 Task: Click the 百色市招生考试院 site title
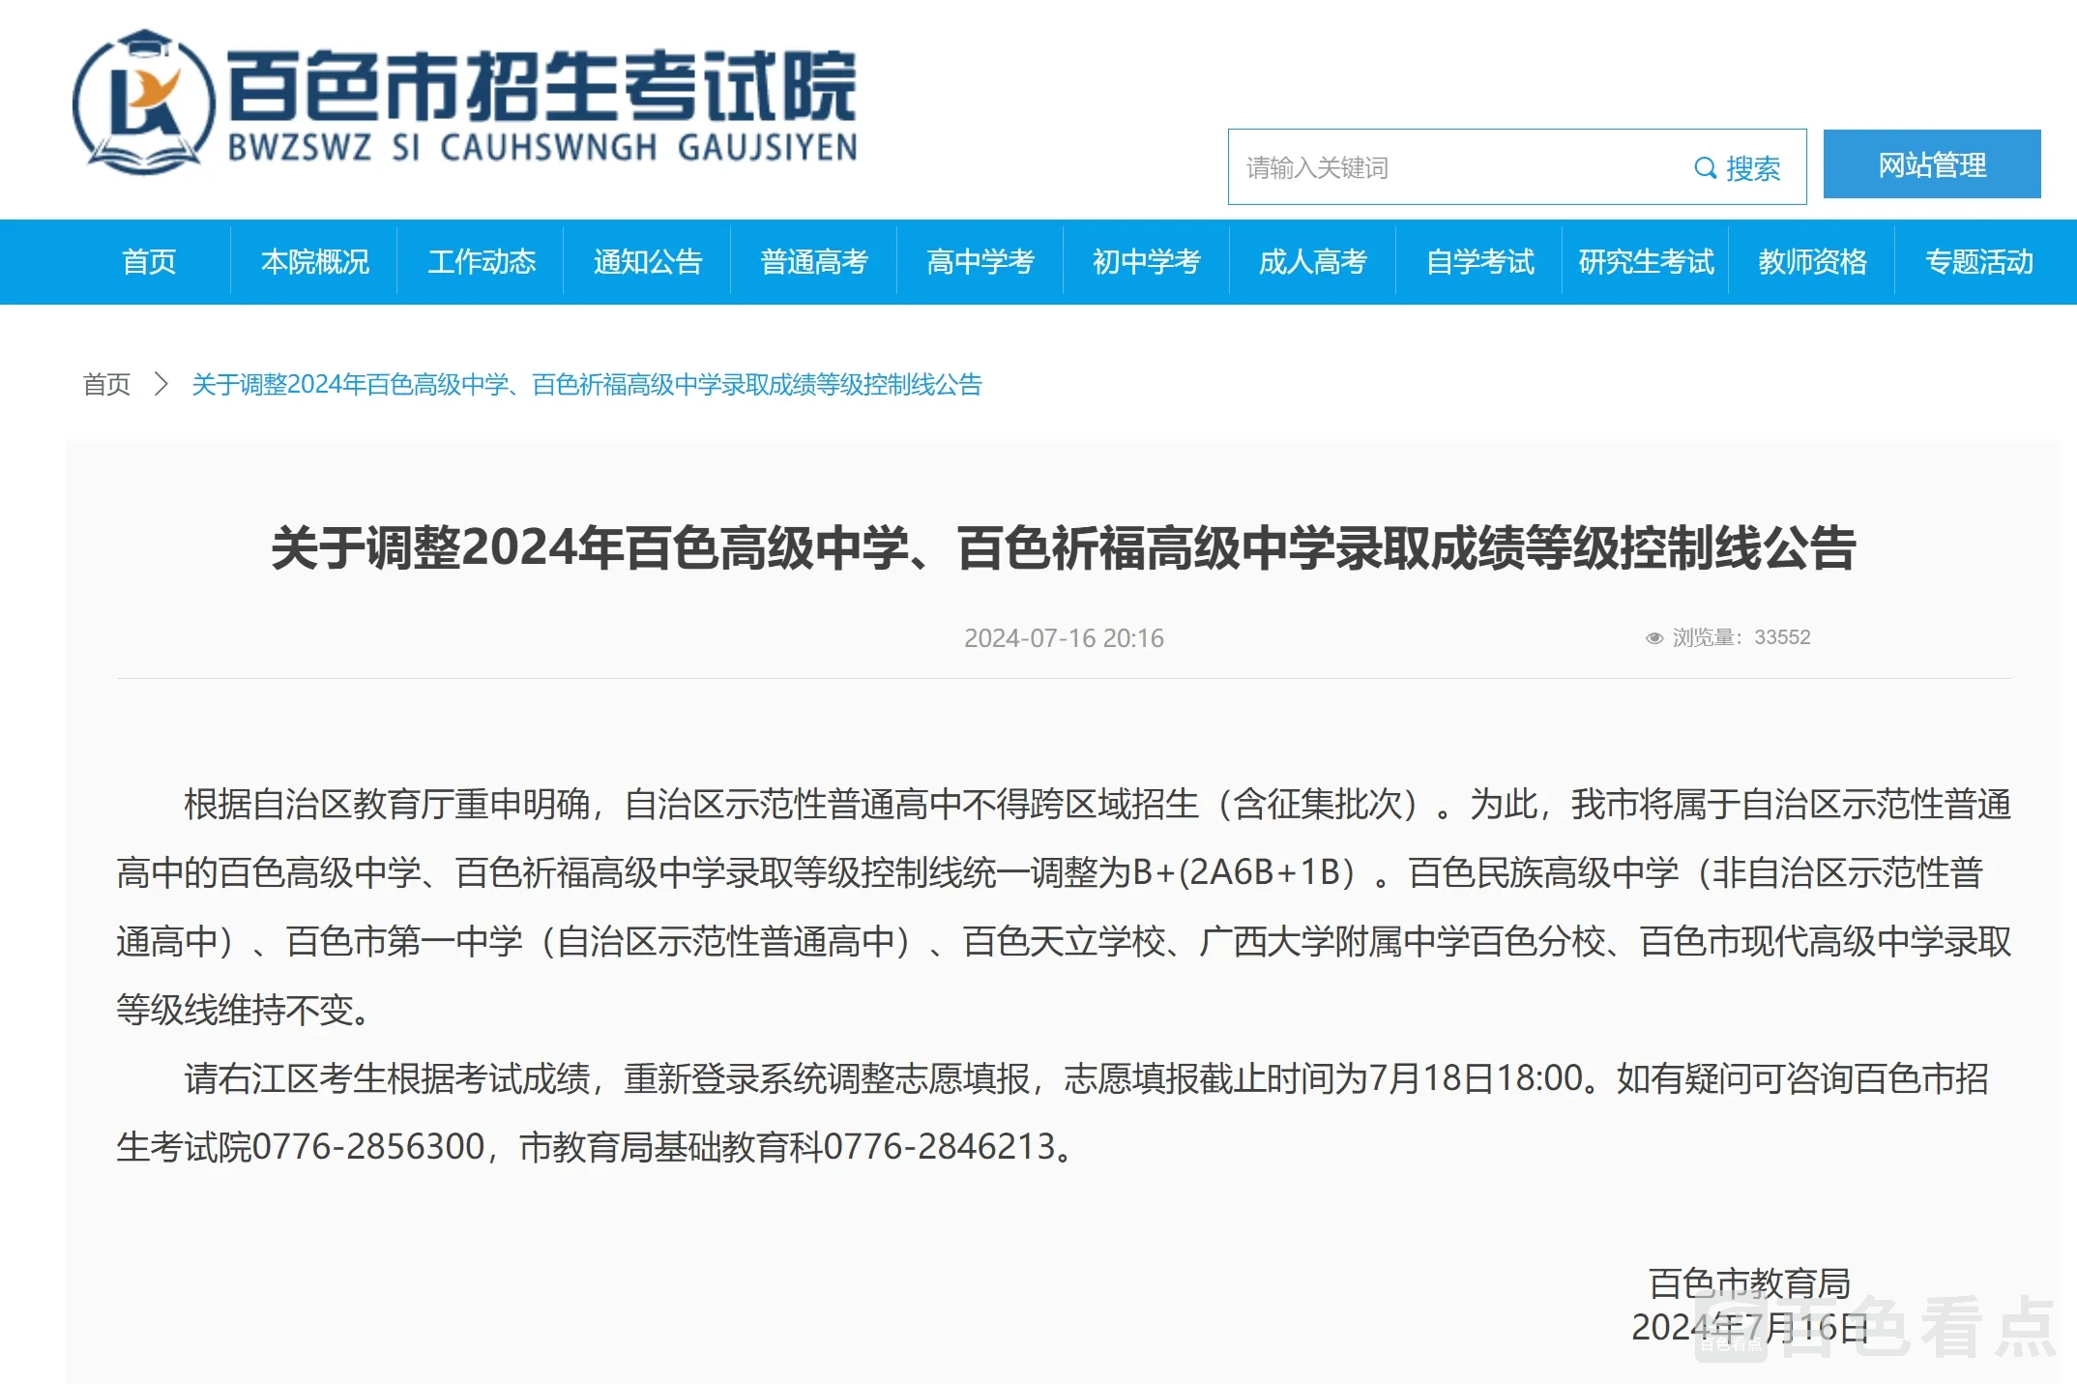point(541,86)
